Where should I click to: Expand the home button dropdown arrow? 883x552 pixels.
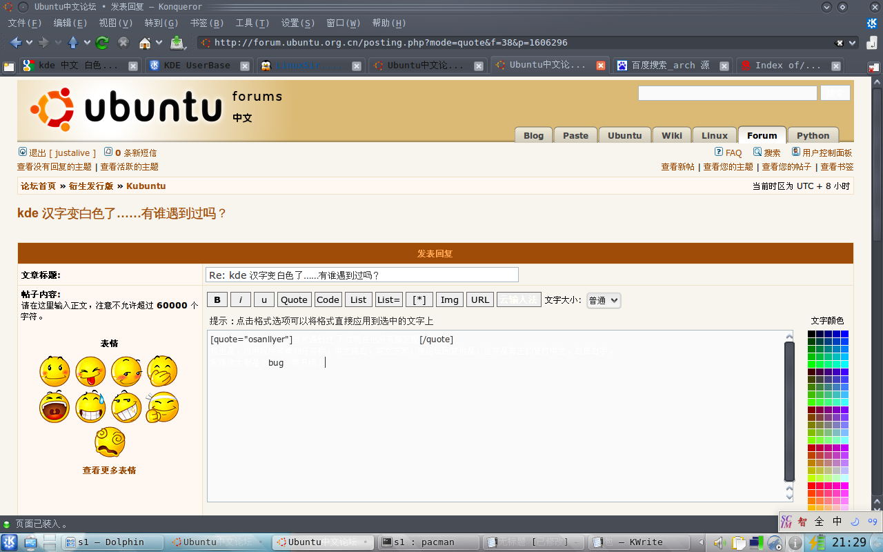point(159,43)
